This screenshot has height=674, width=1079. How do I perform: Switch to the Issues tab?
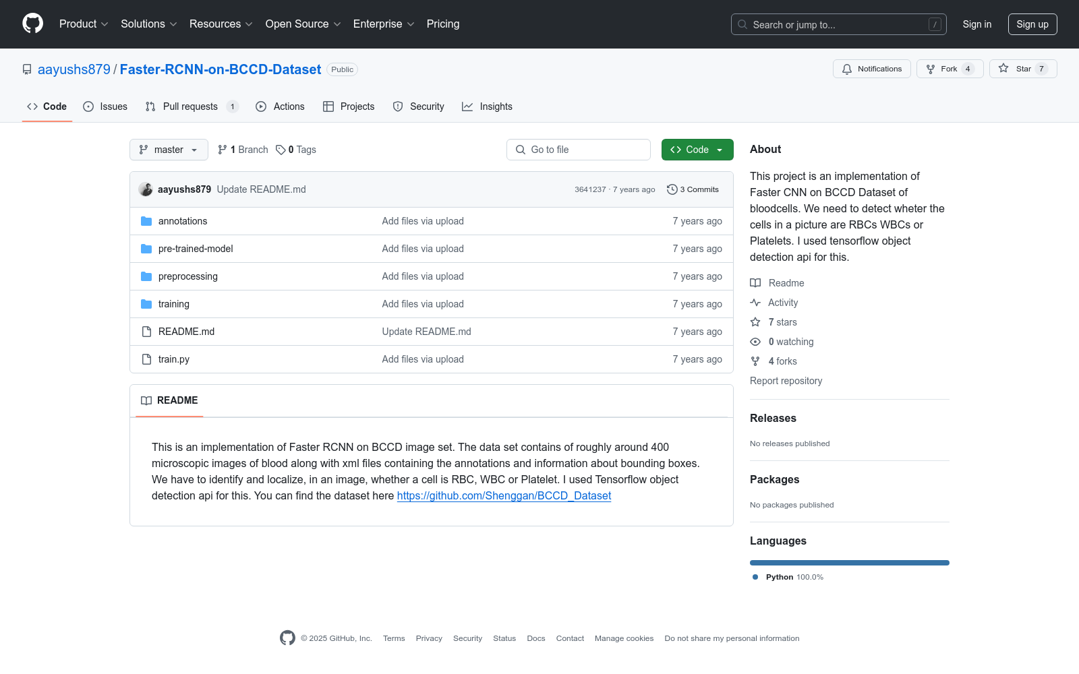coord(105,106)
